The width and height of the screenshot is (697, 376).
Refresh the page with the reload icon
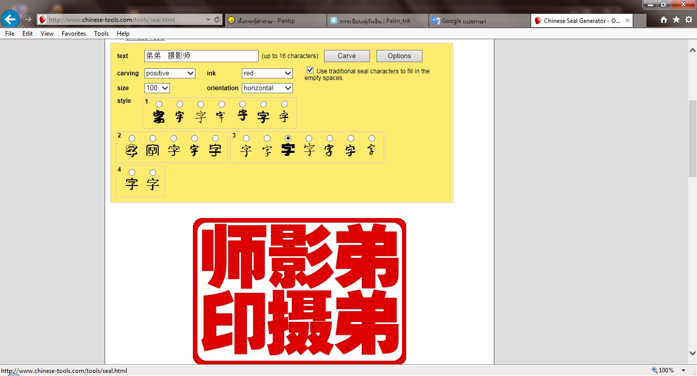coord(217,20)
